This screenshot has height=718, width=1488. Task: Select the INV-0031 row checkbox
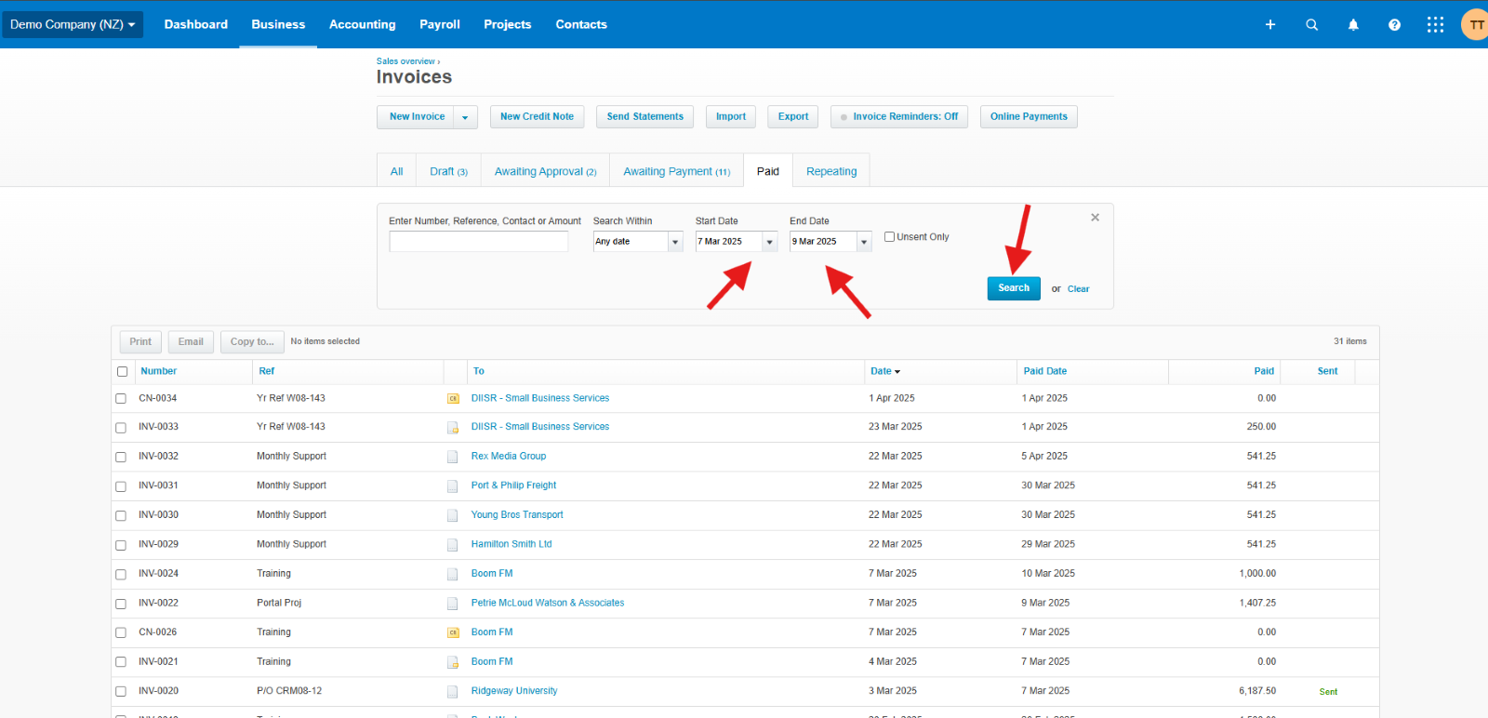click(121, 486)
